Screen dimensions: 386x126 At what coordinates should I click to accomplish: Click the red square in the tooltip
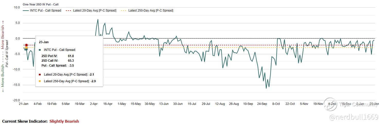click(x=40, y=75)
